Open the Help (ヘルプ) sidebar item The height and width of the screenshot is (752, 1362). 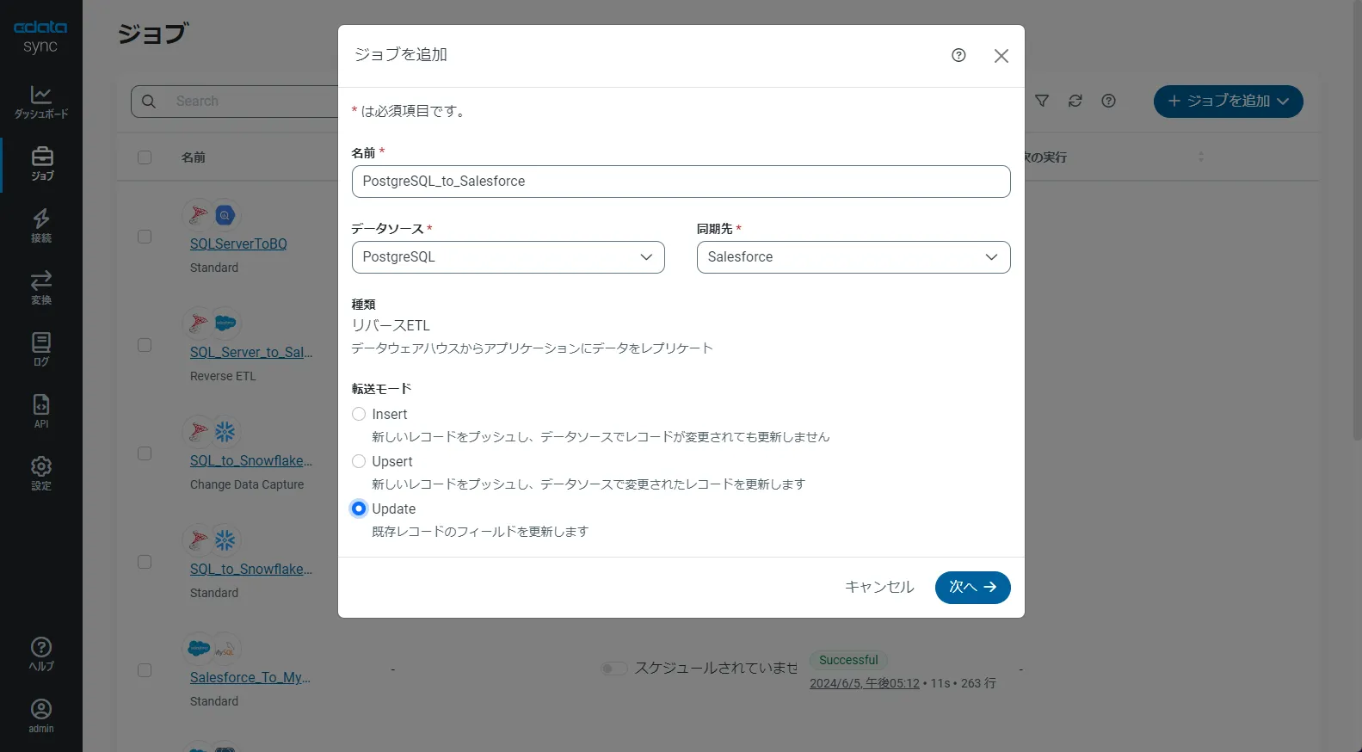[41, 655]
